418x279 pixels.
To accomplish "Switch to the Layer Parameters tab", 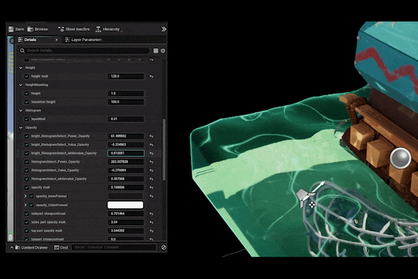I will coord(84,40).
